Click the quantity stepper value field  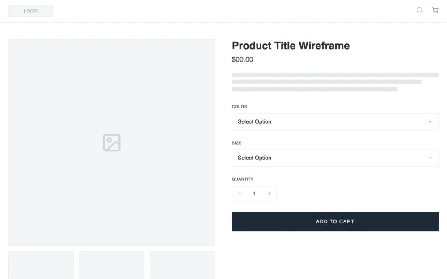(254, 193)
